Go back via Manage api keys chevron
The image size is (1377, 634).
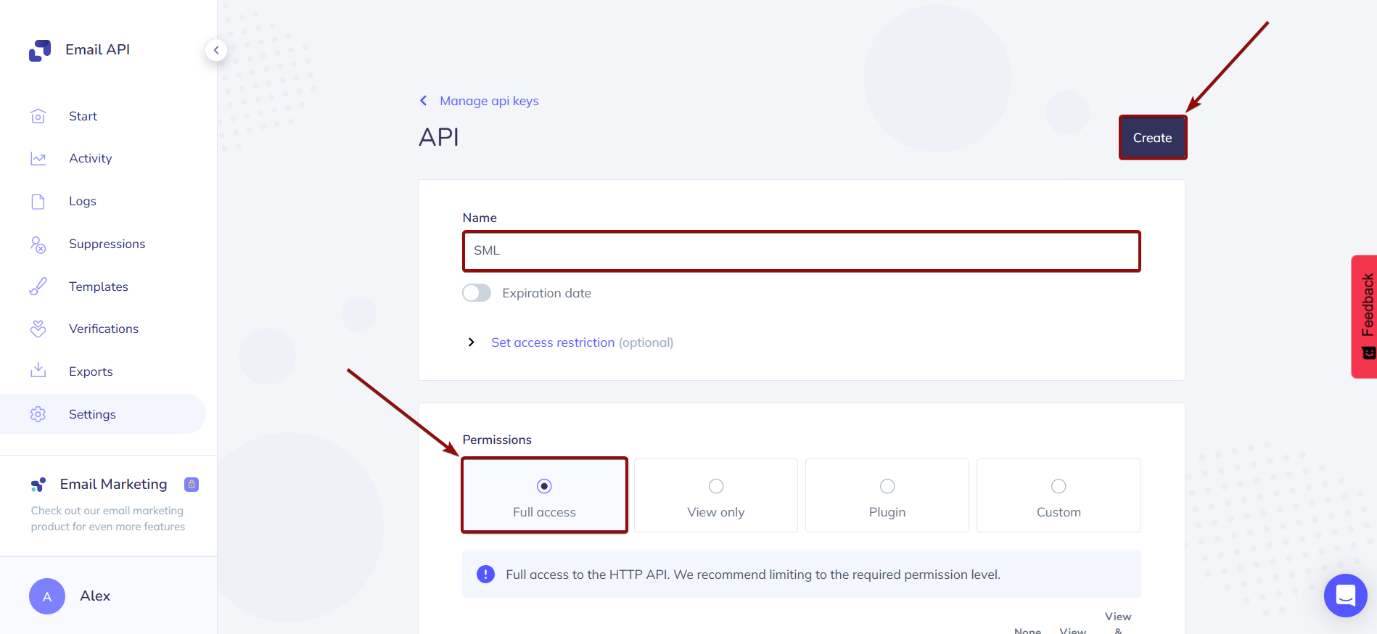(x=424, y=101)
